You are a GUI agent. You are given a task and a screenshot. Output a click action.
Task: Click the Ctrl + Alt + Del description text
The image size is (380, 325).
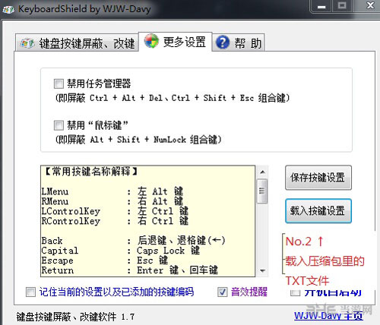173,98
